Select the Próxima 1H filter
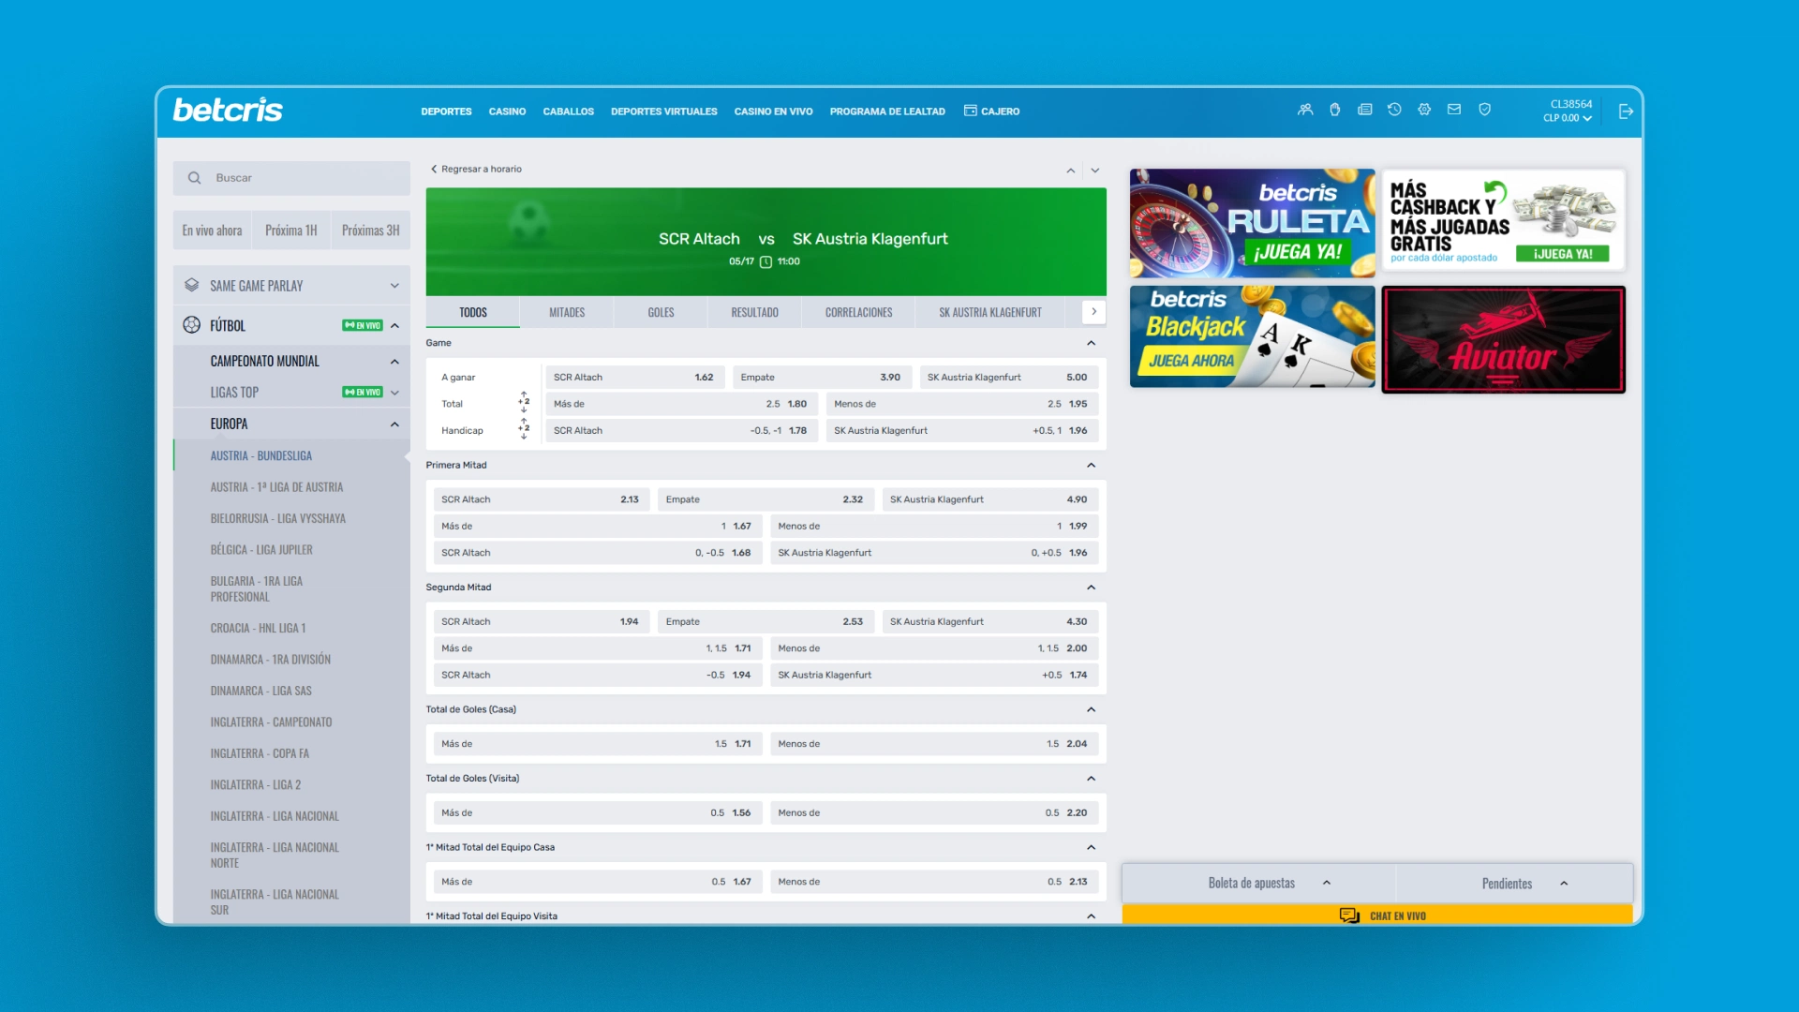 [291, 231]
